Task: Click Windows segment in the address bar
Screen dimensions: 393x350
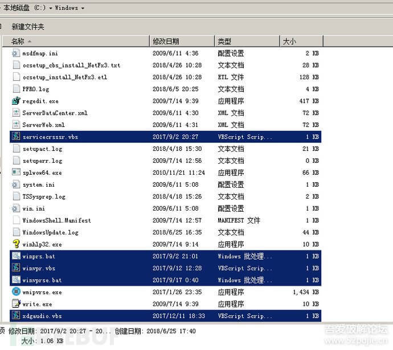Action: (x=67, y=8)
